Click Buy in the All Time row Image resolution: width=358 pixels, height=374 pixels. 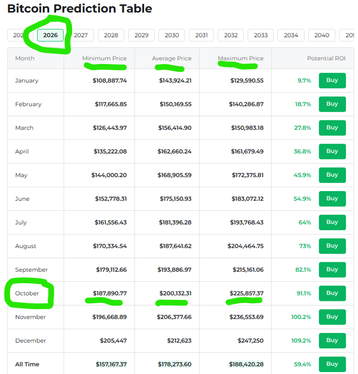[x=332, y=364]
